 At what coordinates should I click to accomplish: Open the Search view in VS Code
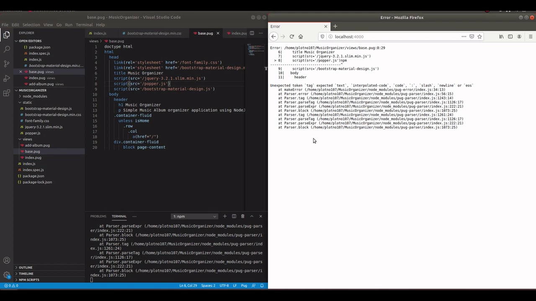7,49
